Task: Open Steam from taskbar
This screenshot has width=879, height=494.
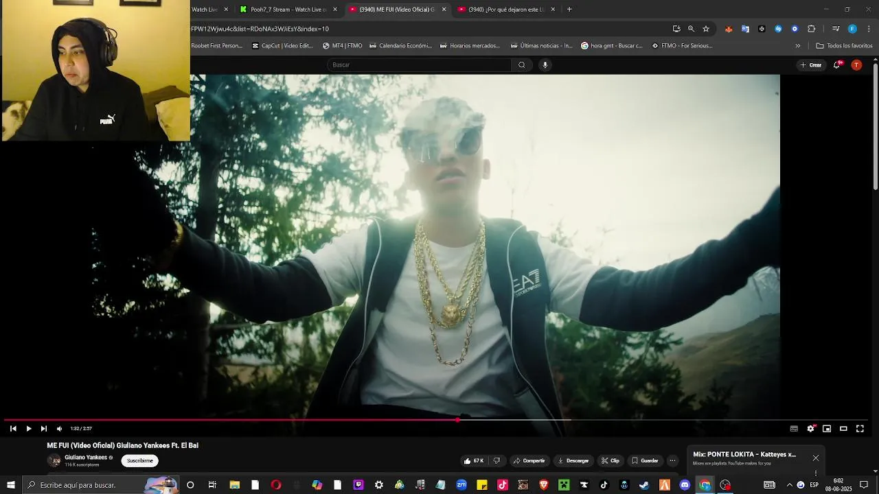Action: (644, 485)
